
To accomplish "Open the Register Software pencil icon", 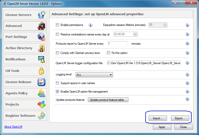I will click(42, 116).
